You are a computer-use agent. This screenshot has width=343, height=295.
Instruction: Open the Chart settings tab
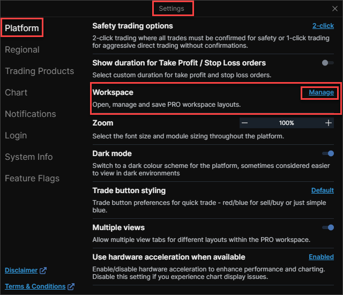point(16,93)
